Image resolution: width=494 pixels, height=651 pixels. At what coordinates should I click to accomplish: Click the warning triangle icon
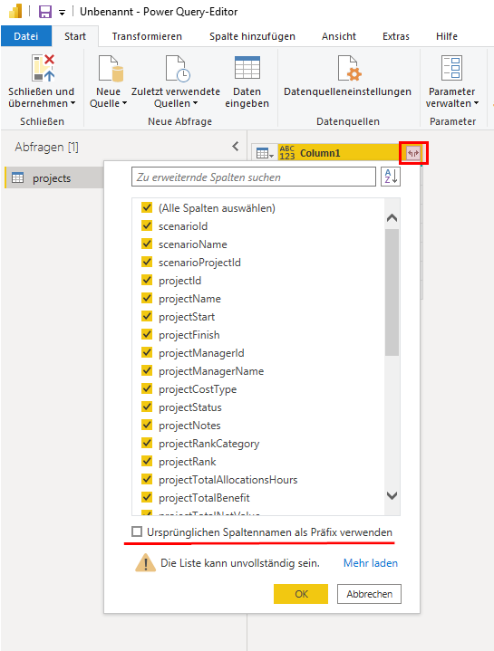pos(145,563)
